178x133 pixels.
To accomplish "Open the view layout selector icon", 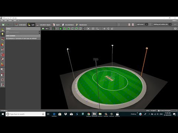I will pyautogui.click(x=53, y=28).
